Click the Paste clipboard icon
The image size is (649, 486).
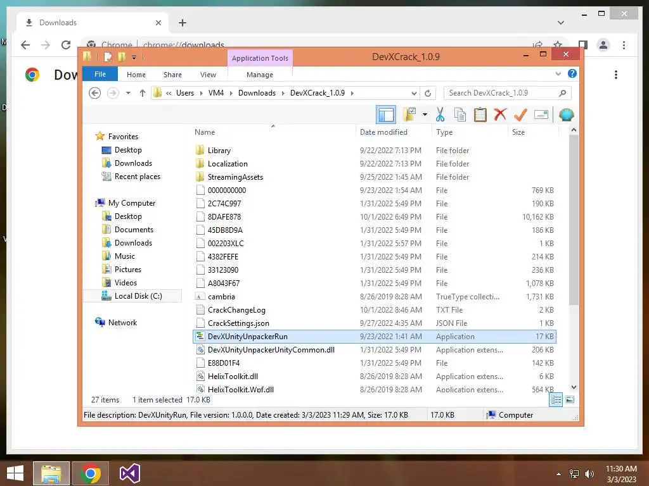[x=480, y=115]
